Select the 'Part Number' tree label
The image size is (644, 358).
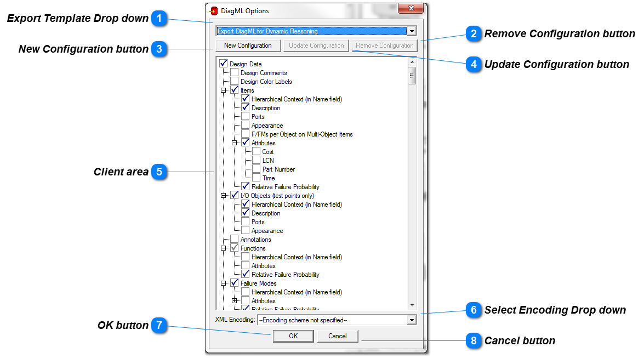pyautogui.click(x=278, y=169)
